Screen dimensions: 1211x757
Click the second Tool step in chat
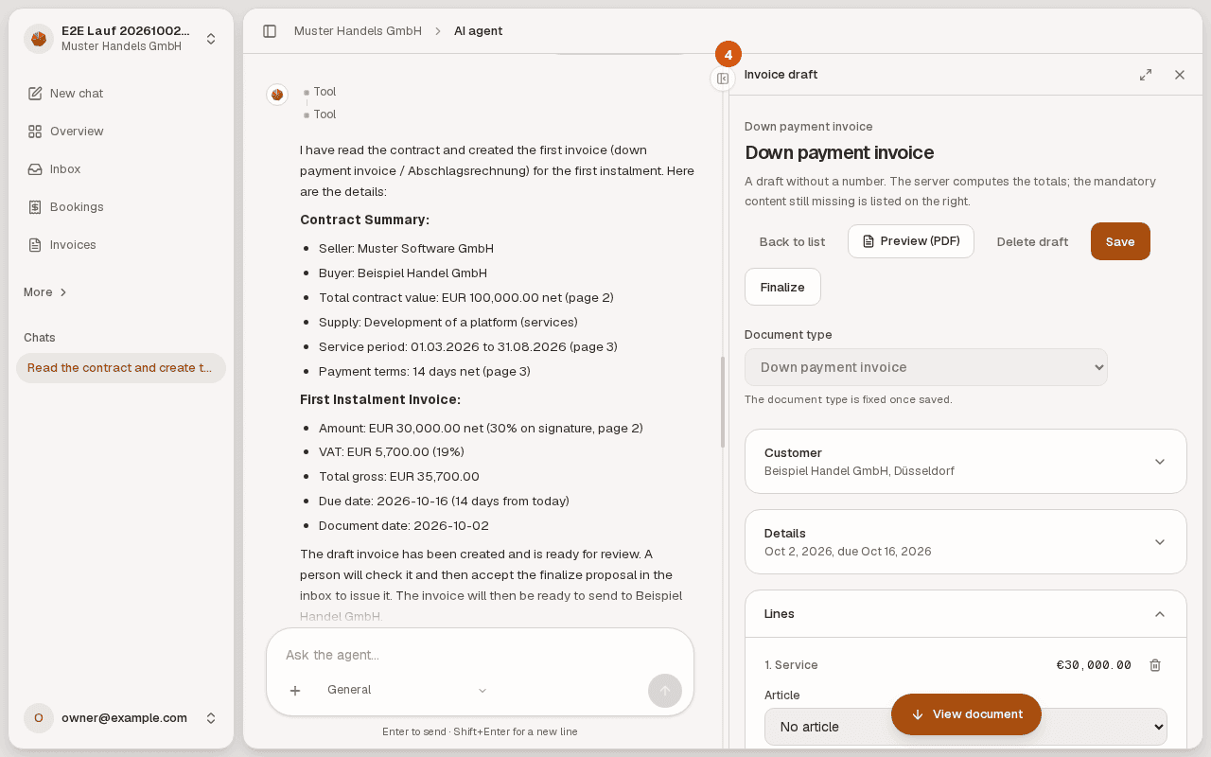325,114
